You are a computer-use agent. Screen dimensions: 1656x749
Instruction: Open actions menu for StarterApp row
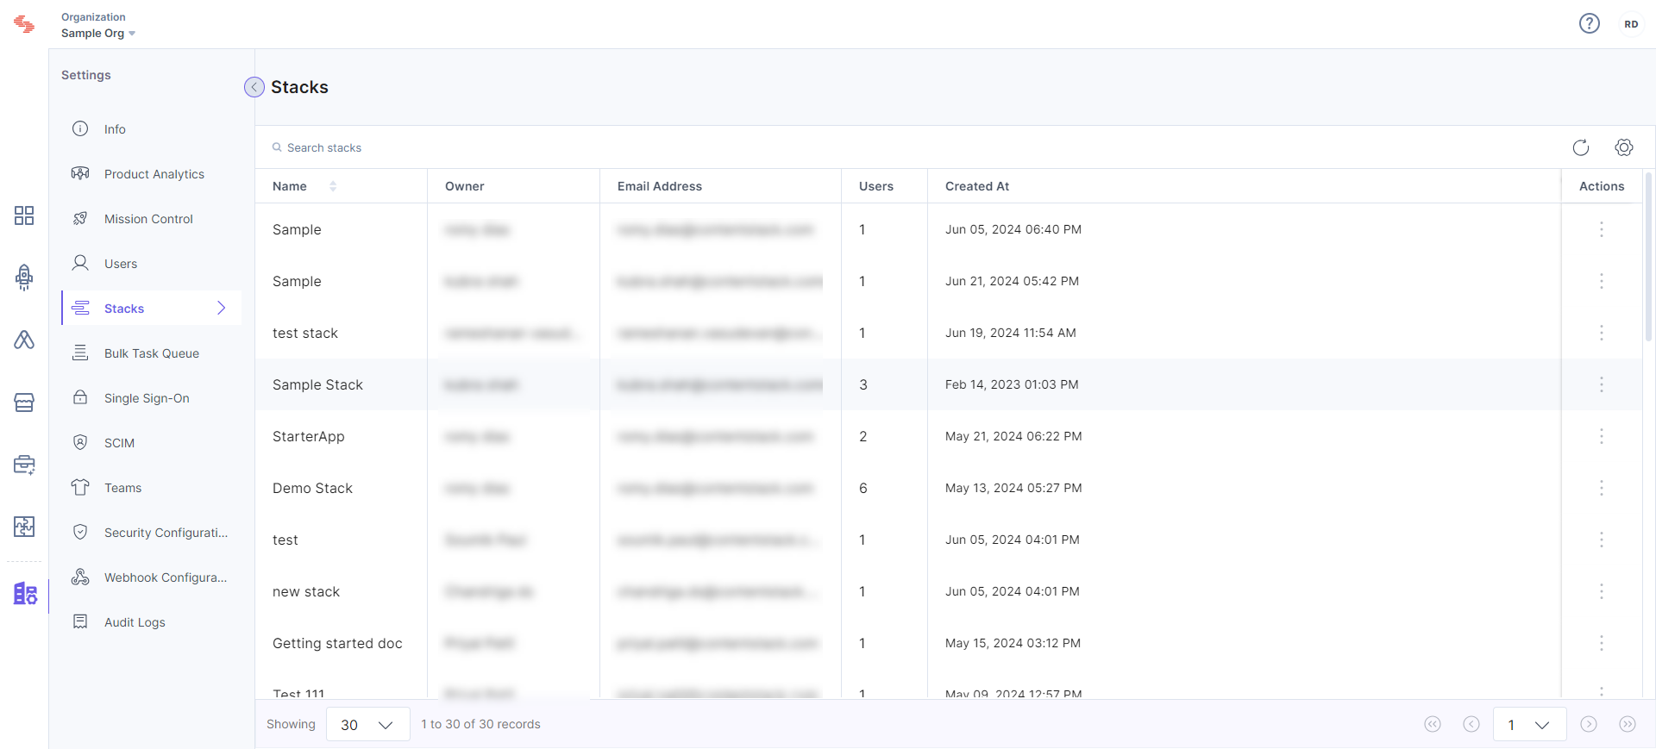[1601, 436]
